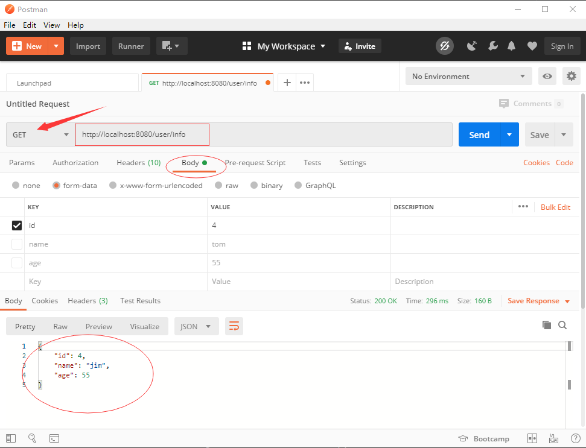
Task: Click the Bootcamp graduation cap icon
Action: click(x=463, y=438)
